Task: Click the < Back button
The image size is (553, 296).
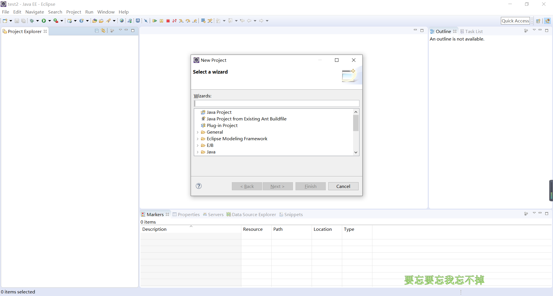Action: (x=247, y=186)
